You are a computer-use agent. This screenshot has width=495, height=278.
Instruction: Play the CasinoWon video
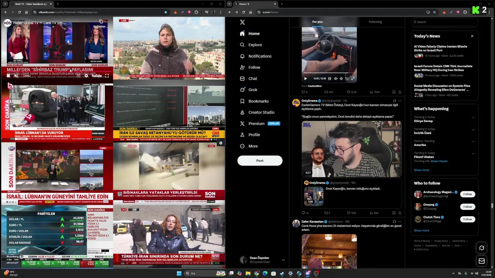(306, 78)
